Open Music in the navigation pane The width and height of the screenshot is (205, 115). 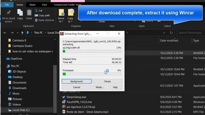coord(16,94)
